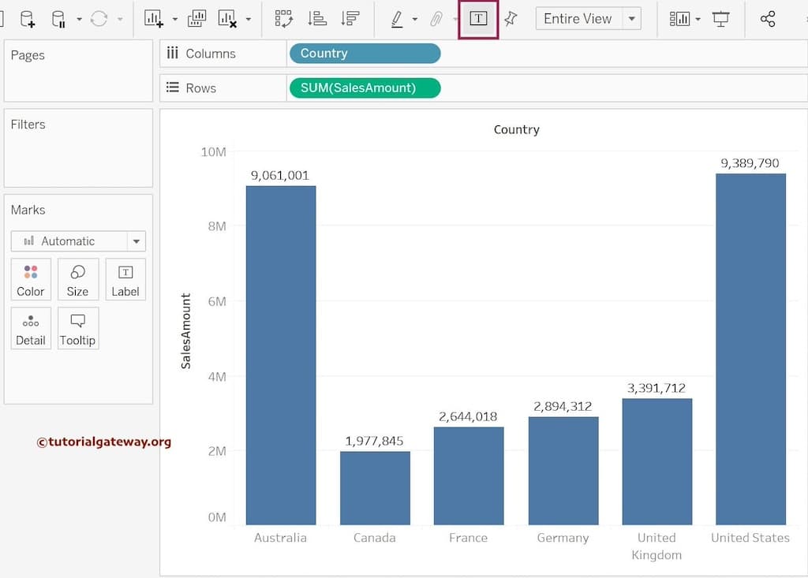The height and width of the screenshot is (578, 808).
Task: Click the Share workbook icon
Action: tap(768, 19)
